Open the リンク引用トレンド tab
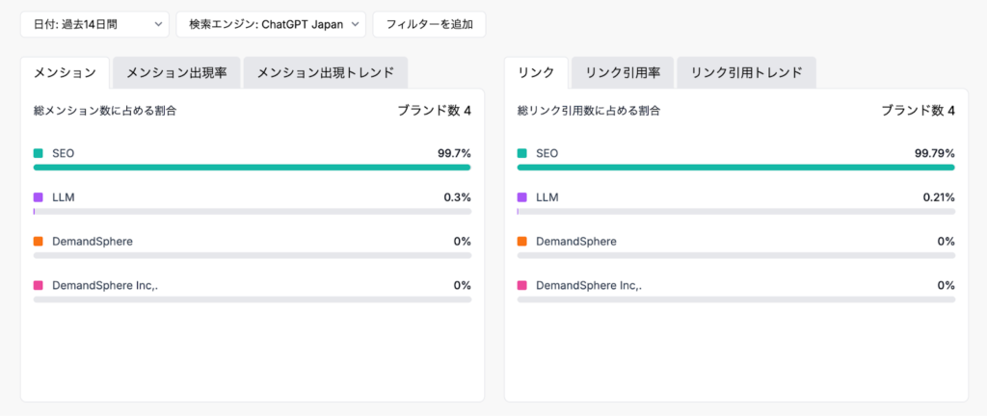The height and width of the screenshot is (416, 987). coord(746,72)
